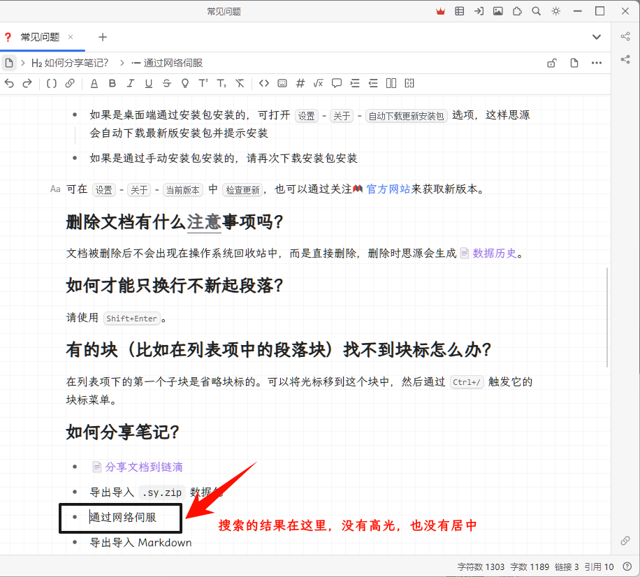Clear inline formatting
This screenshot has height=577, width=640.
click(240, 84)
